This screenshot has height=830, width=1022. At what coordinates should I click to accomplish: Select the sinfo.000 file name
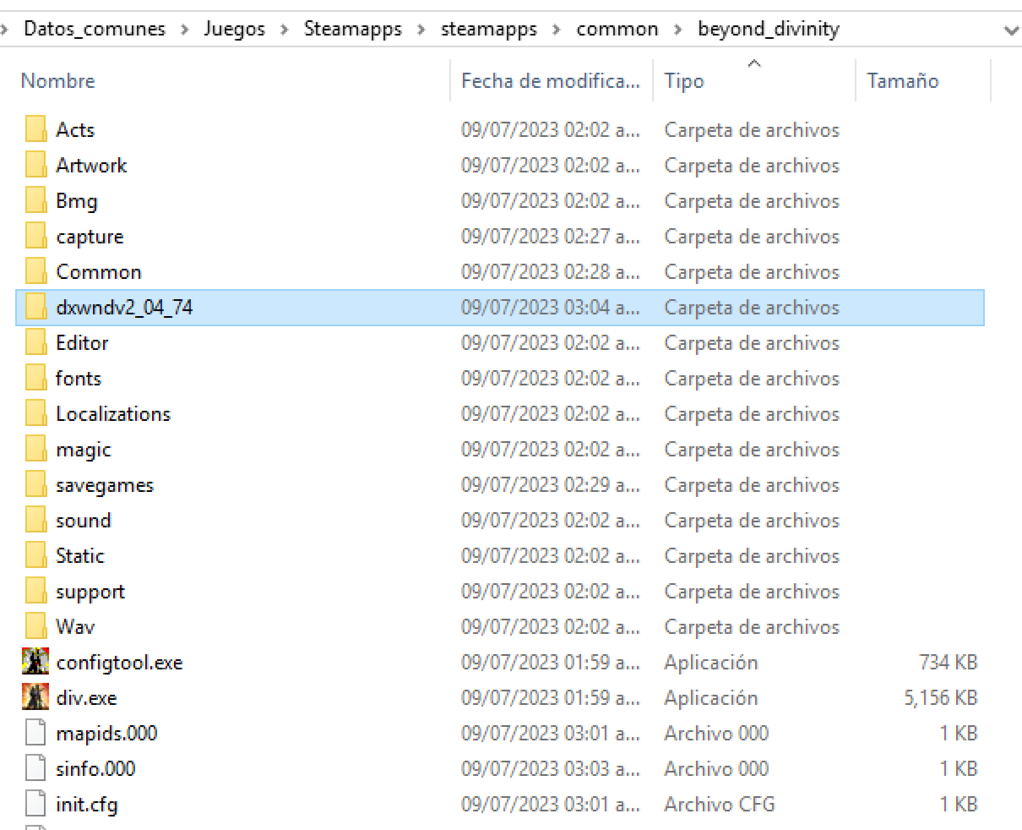pos(96,769)
